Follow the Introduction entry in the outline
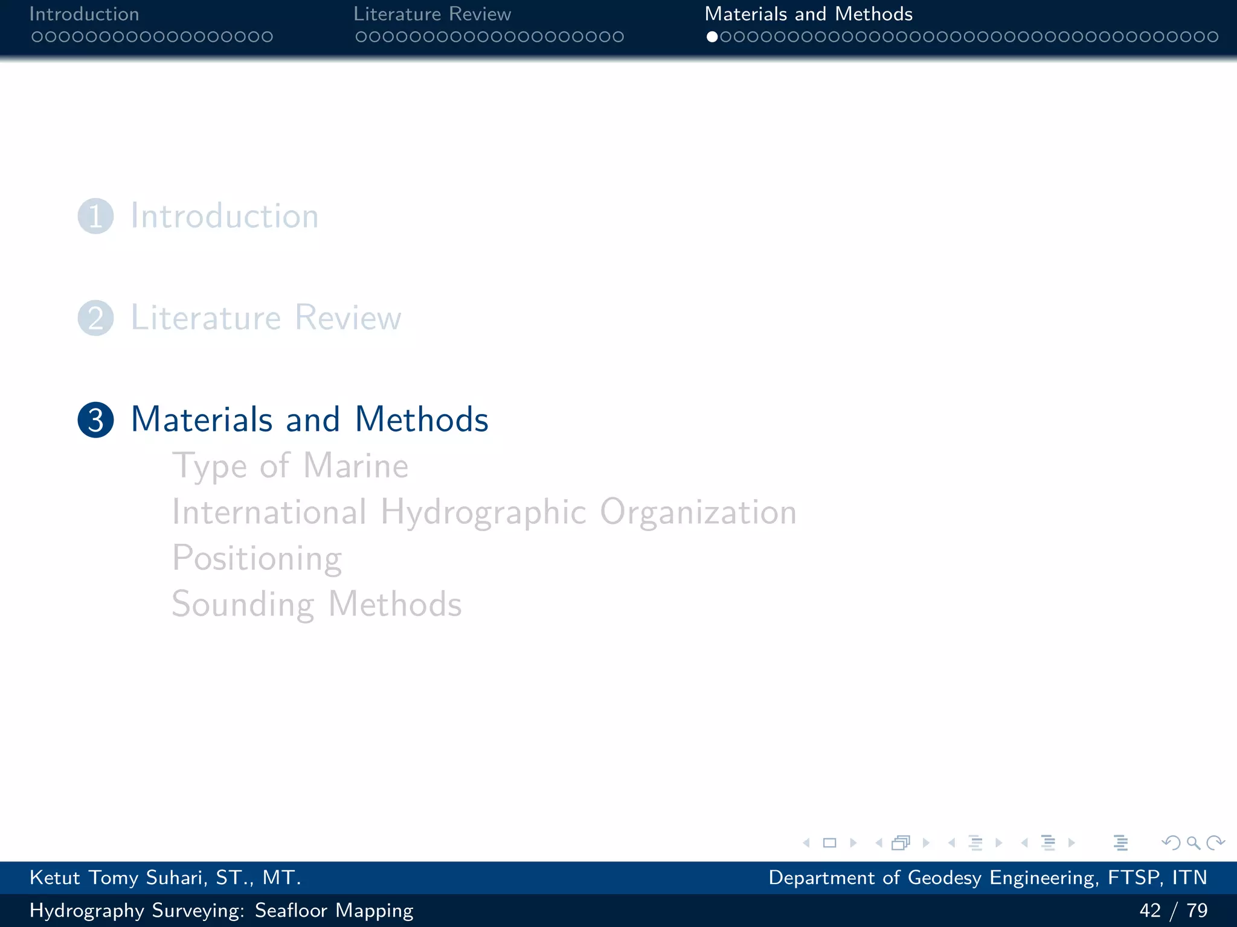This screenshot has height=927, width=1237. 225,216
